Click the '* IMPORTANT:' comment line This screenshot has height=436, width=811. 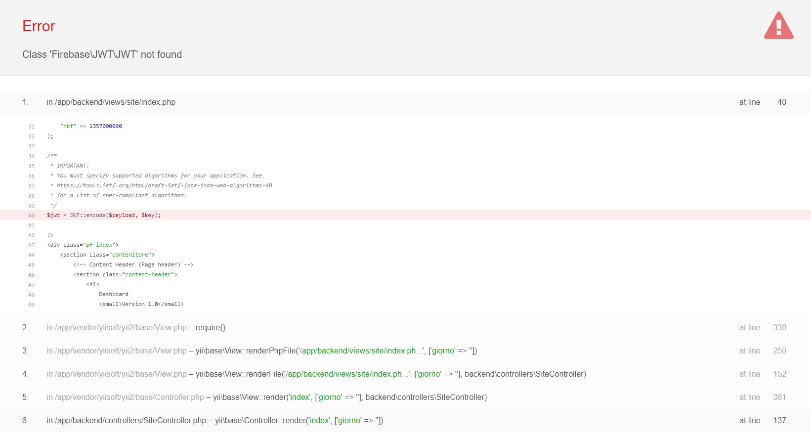click(69, 166)
